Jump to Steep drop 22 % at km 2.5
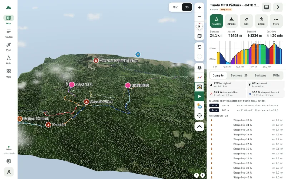Viewport: 286px width, 179px height. pyautogui.click(x=246, y=158)
